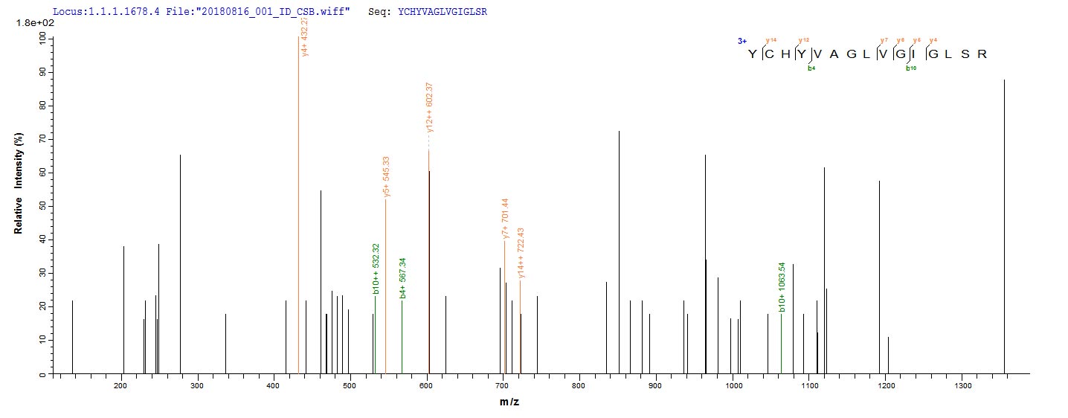Click the b10 marker under peptide sequence
This screenshot has height=418, width=1068.
click(910, 68)
